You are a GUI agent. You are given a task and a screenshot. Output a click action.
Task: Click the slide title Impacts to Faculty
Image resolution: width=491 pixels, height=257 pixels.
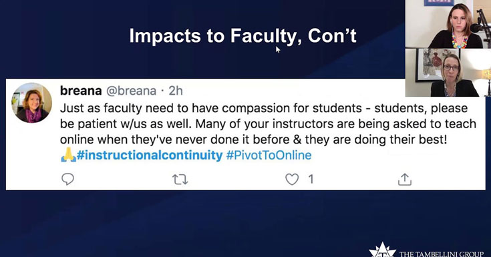point(242,35)
